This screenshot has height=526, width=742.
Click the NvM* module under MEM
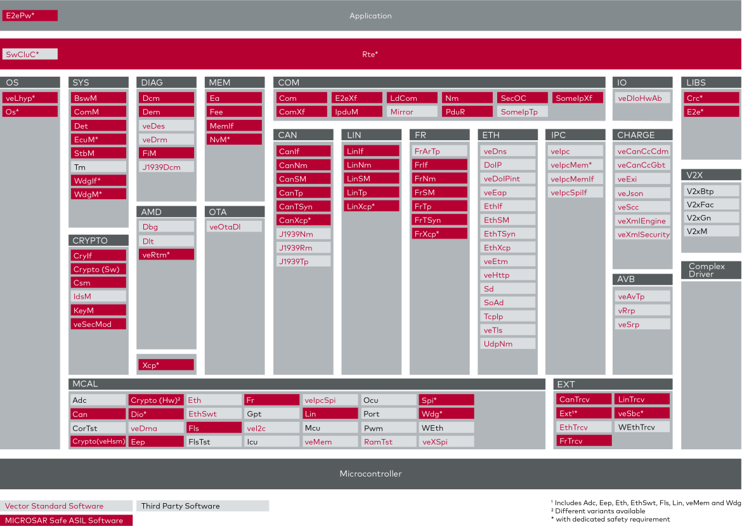(234, 140)
